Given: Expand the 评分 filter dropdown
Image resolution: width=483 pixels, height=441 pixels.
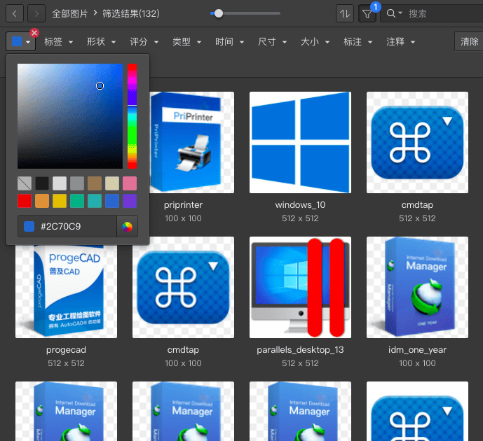Looking at the screenshot, I should 144,41.
